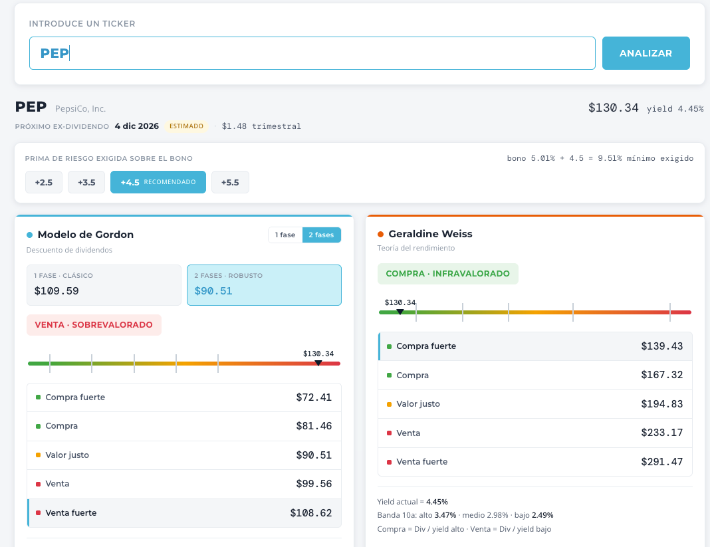Click the ESTIMADO tag beside ex-dividend date
Image resolution: width=710 pixels, height=547 pixels.
point(186,126)
